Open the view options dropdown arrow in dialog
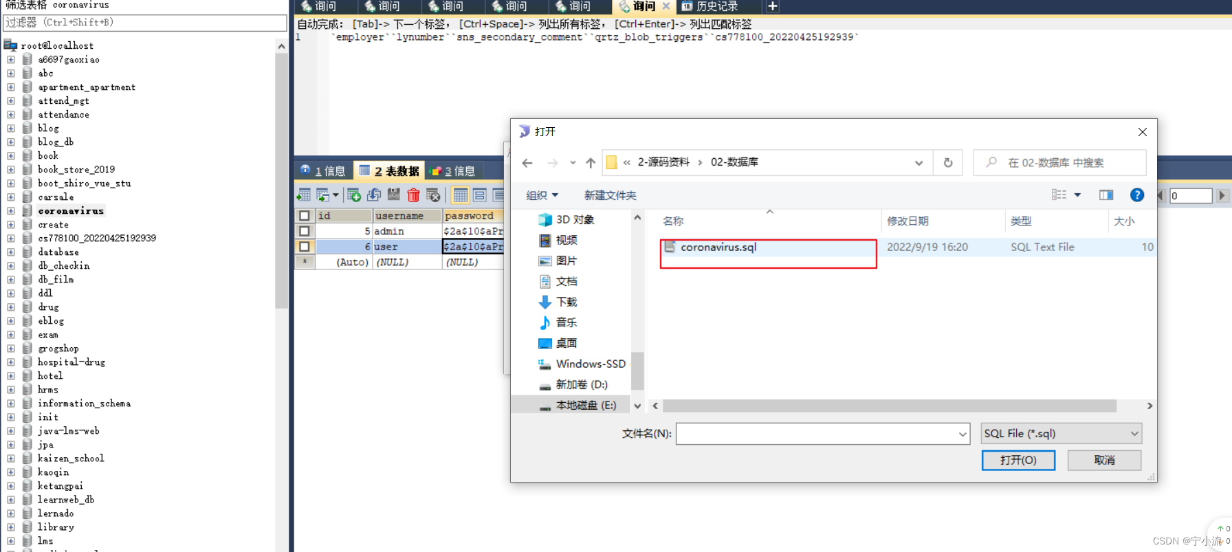 1077,195
